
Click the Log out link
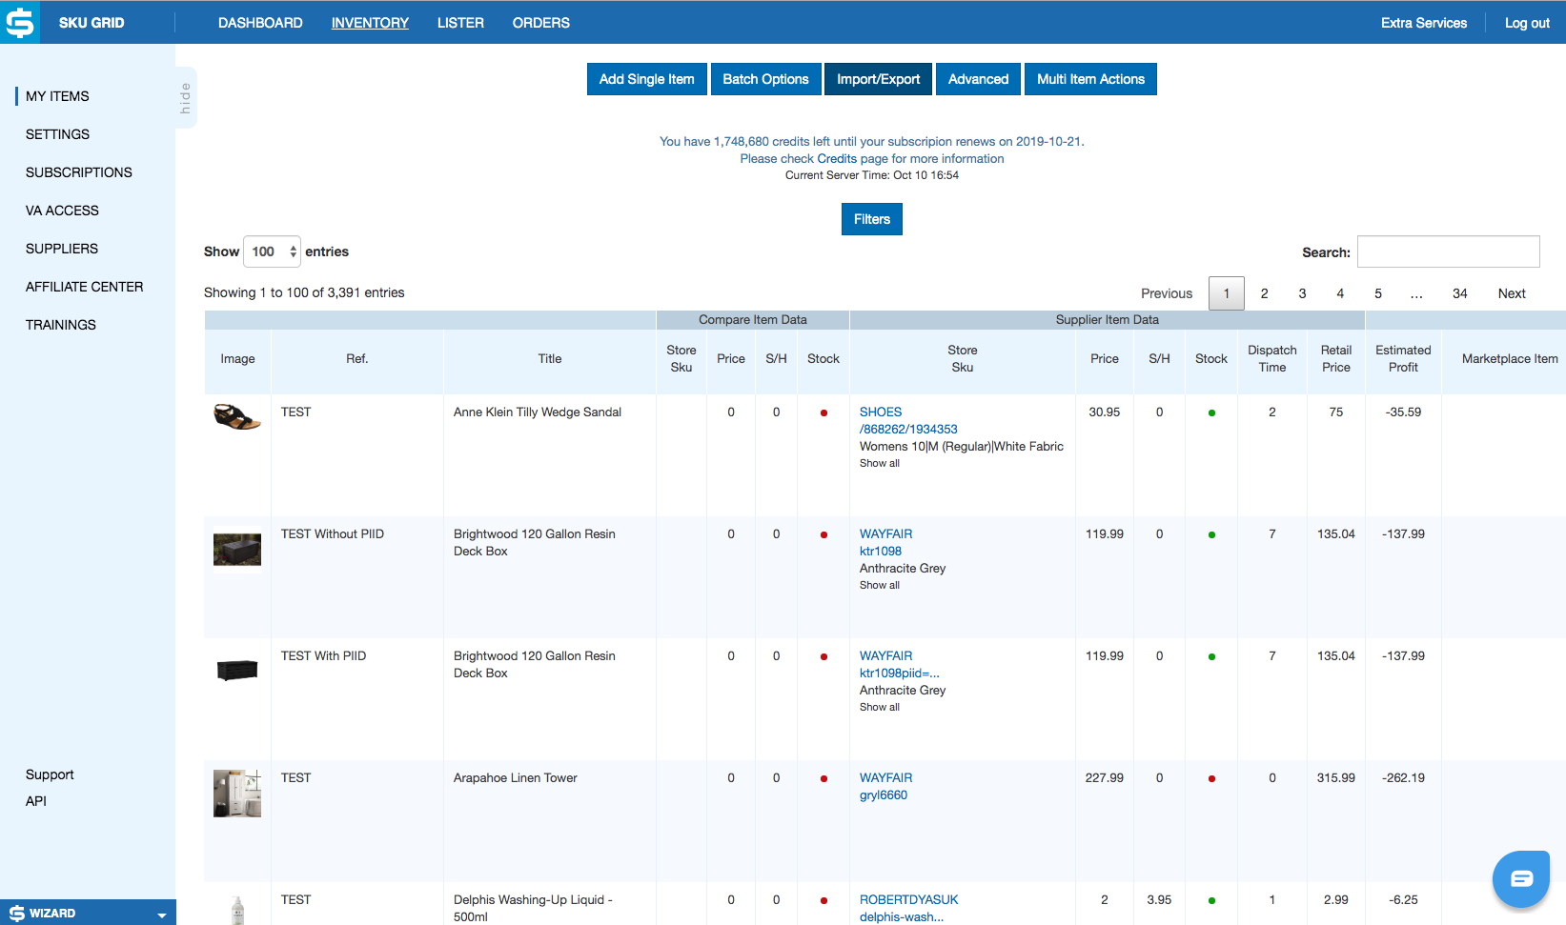1527,23
